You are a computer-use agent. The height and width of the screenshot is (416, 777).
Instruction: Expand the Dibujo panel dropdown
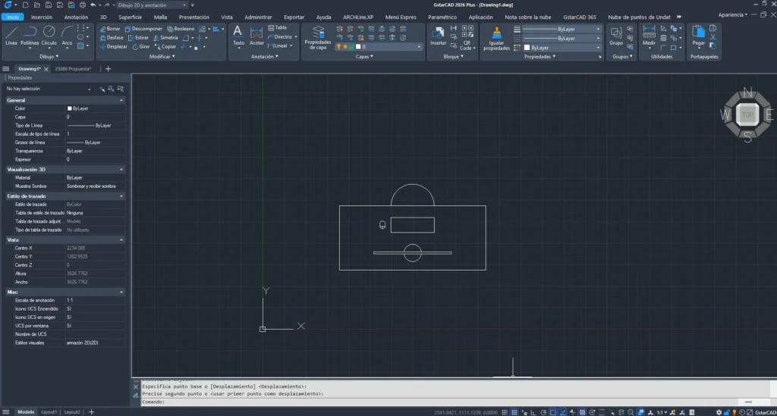(x=49, y=56)
